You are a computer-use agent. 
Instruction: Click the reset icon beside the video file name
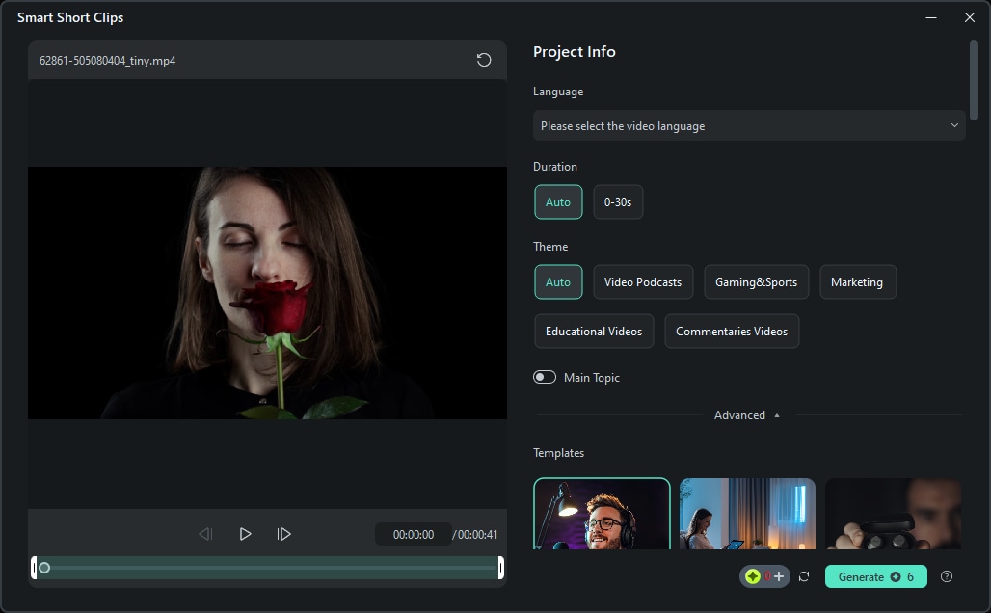tap(484, 60)
